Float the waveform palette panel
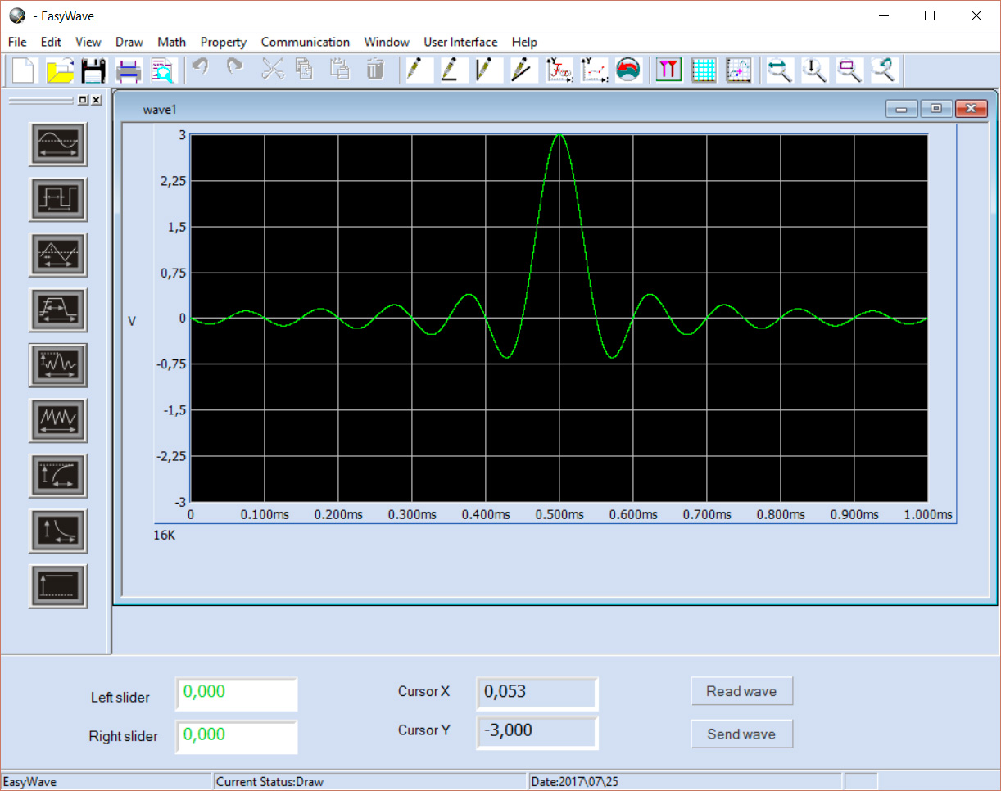Viewport: 1001px width, 791px height. [83, 100]
